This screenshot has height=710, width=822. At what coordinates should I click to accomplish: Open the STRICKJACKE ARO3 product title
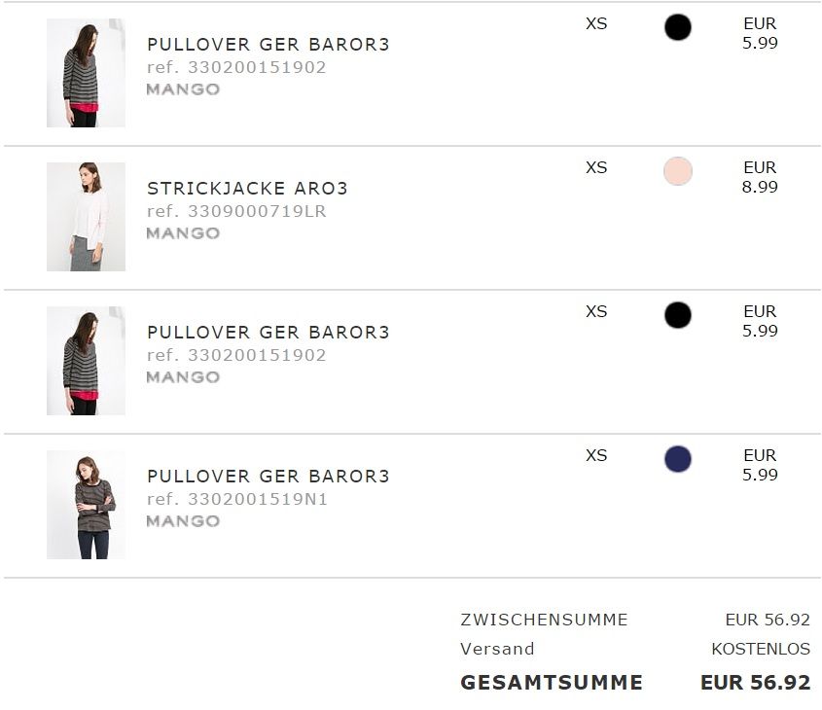click(247, 189)
